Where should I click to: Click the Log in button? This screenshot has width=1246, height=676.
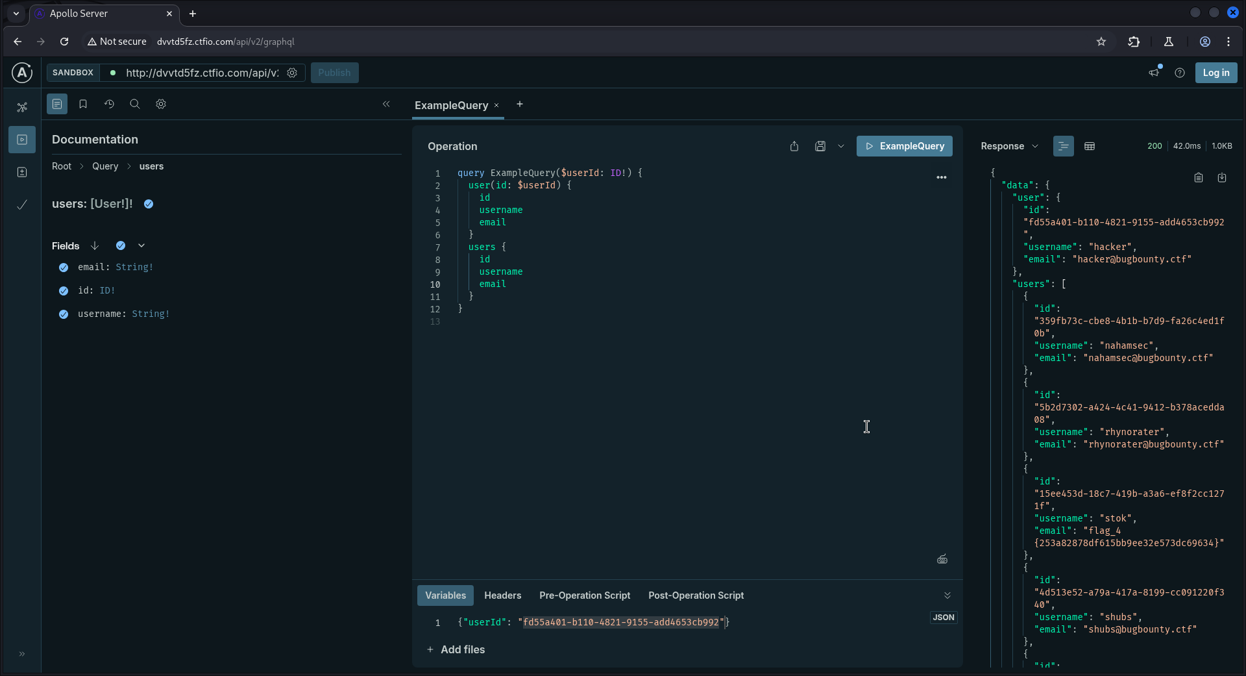point(1215,73)
